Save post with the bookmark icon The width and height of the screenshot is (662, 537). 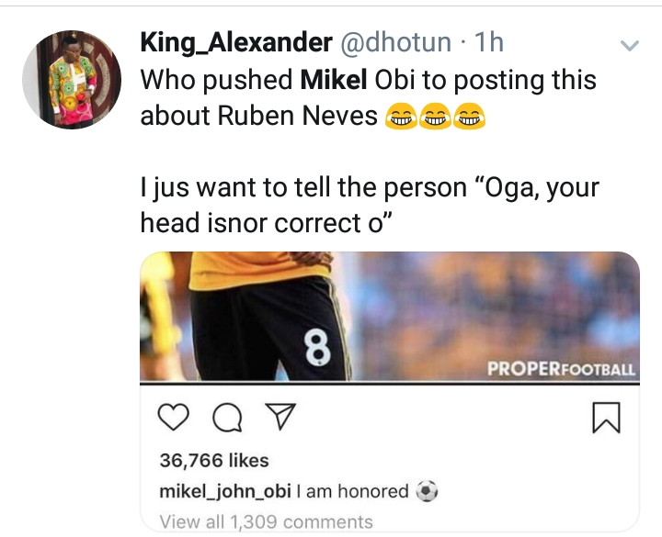click(607, 419)
